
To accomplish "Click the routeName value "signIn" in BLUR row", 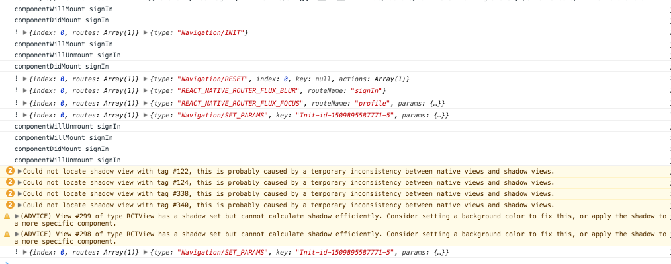I will 367,91.
